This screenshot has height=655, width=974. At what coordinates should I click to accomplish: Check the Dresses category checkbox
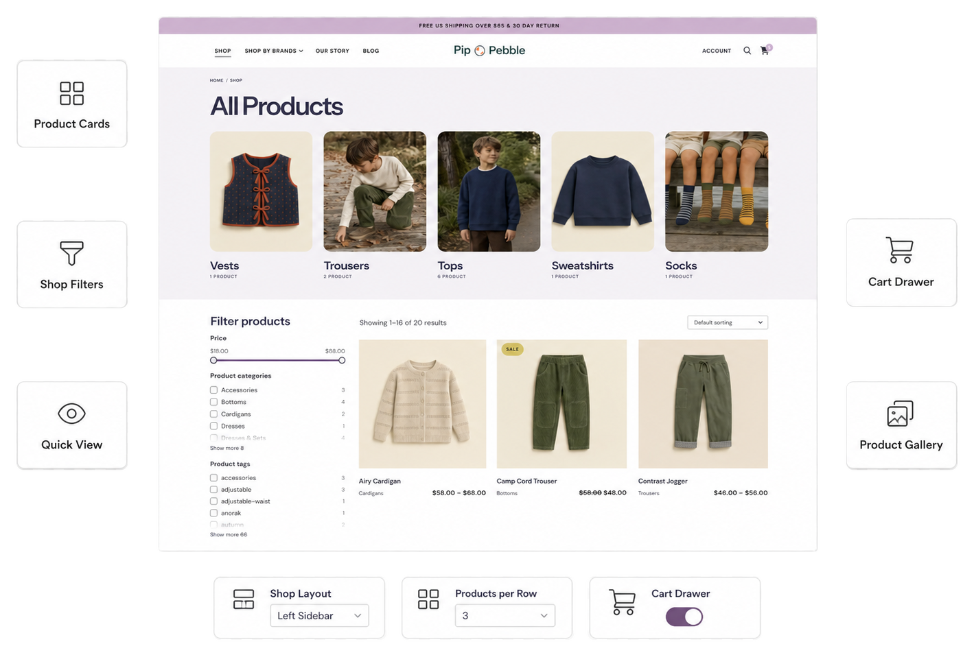(213, 426)
